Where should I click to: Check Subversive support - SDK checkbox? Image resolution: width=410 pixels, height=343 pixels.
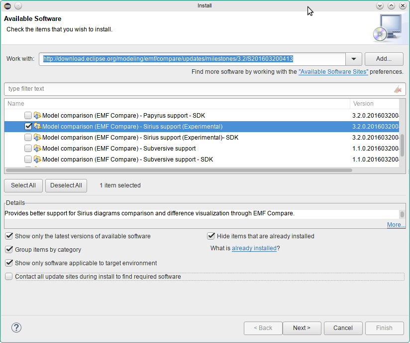point(28,160)
